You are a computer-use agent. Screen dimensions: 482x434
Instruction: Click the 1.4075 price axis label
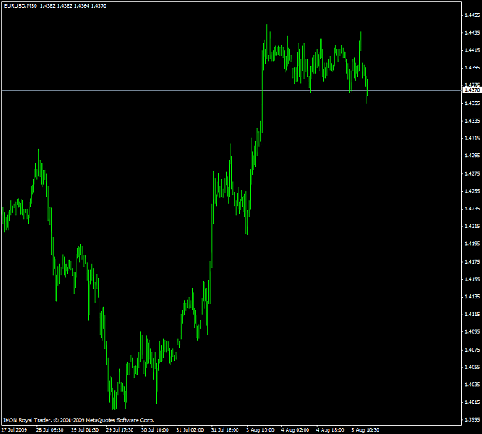click(x=472, y=349)
